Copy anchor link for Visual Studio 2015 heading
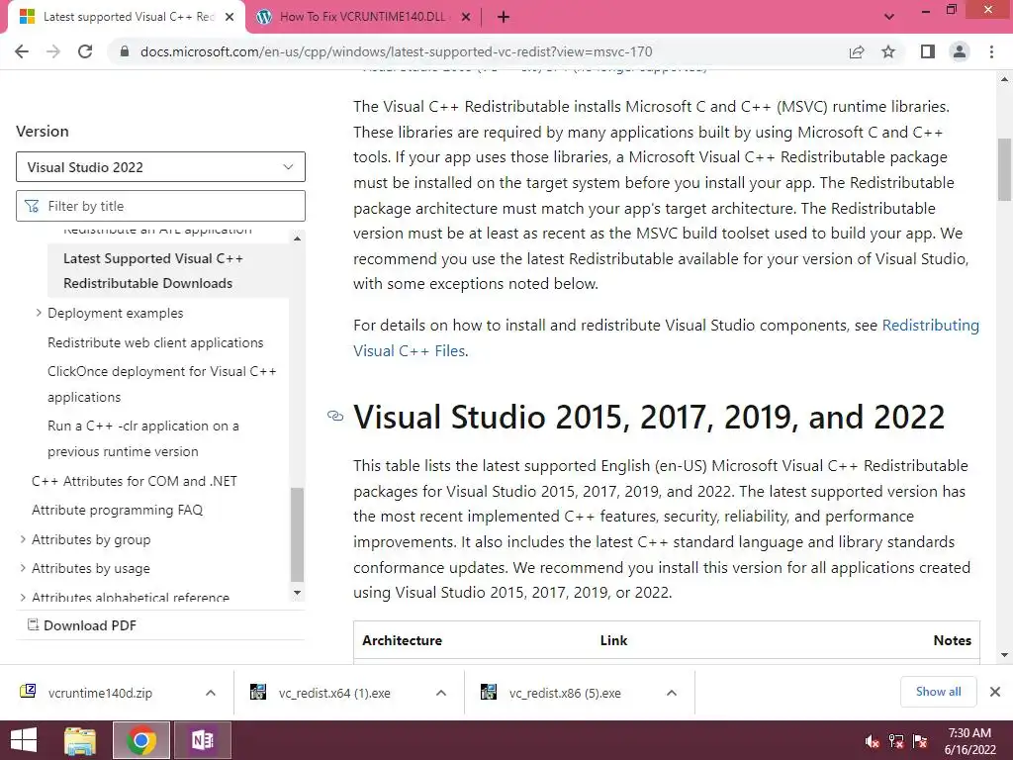Image resolution: width=1013 pixels, height=760 pixels. coord(335,417)
